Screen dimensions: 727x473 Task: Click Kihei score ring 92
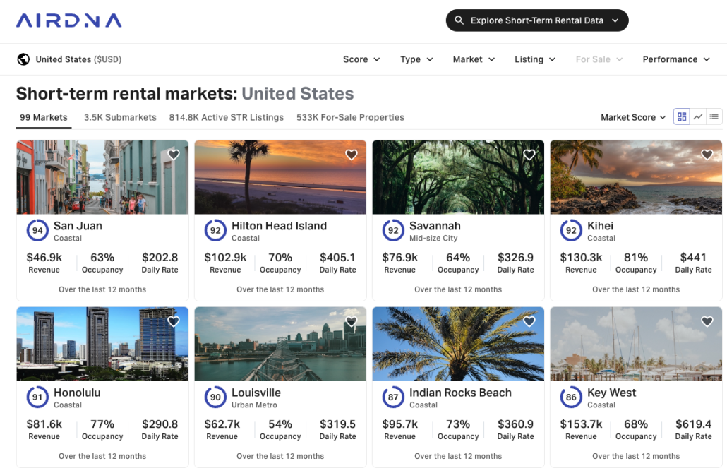571,230
